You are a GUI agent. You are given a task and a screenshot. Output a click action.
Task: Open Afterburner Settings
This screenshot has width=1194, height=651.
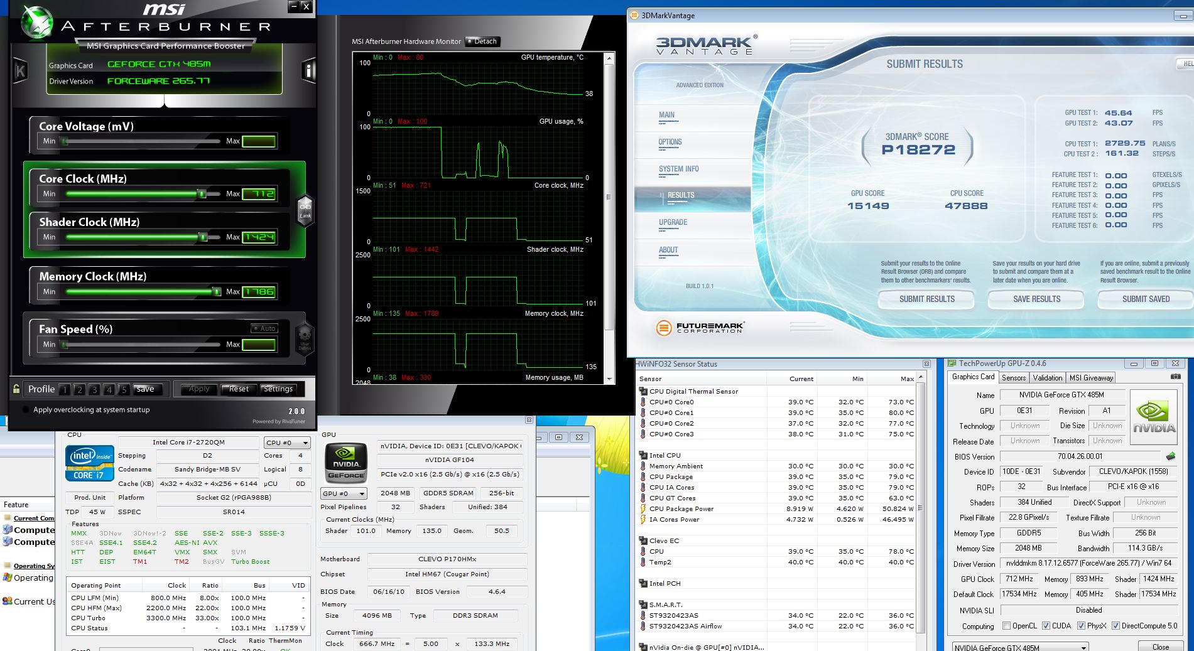click(278, 389)
